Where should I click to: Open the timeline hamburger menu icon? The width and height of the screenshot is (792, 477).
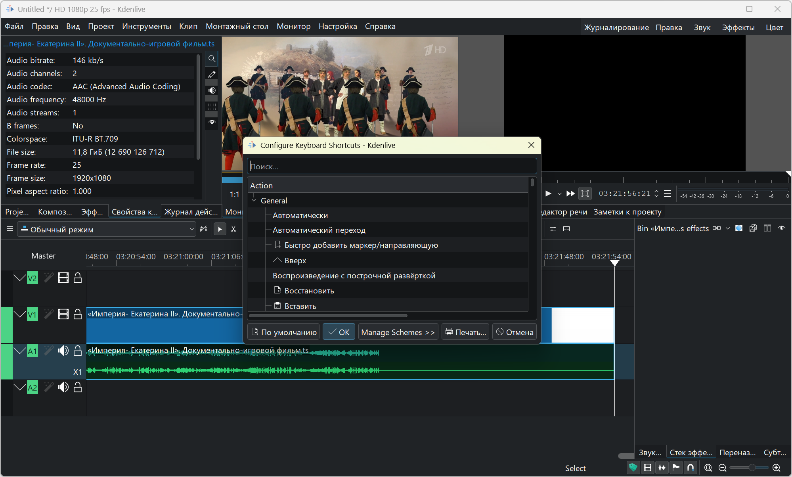click(x=10, y=229)
